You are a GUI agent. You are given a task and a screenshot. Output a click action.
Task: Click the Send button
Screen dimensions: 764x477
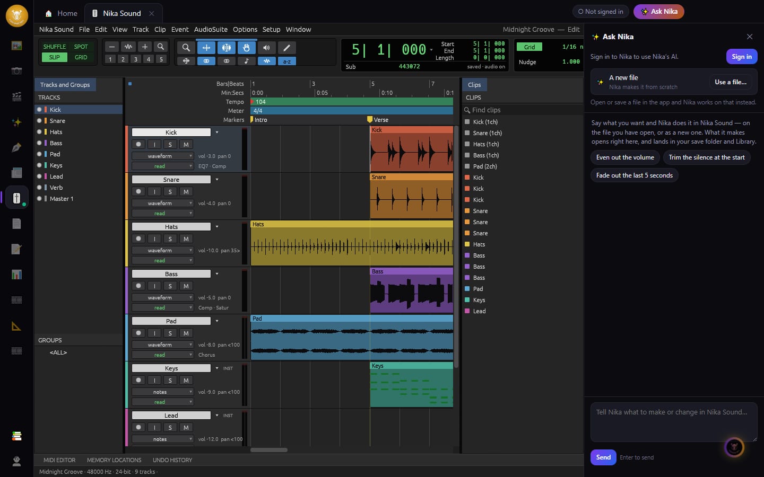click(603, 457)
